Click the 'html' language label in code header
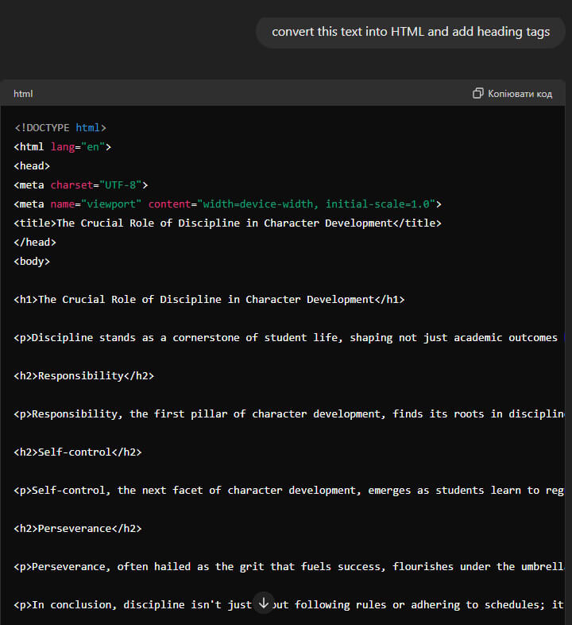572x625 pixels. (x=23, y=94)
